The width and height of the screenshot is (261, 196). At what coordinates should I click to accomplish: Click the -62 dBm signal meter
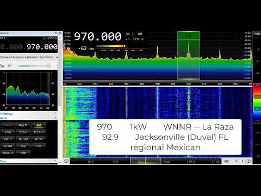[86, 48]
